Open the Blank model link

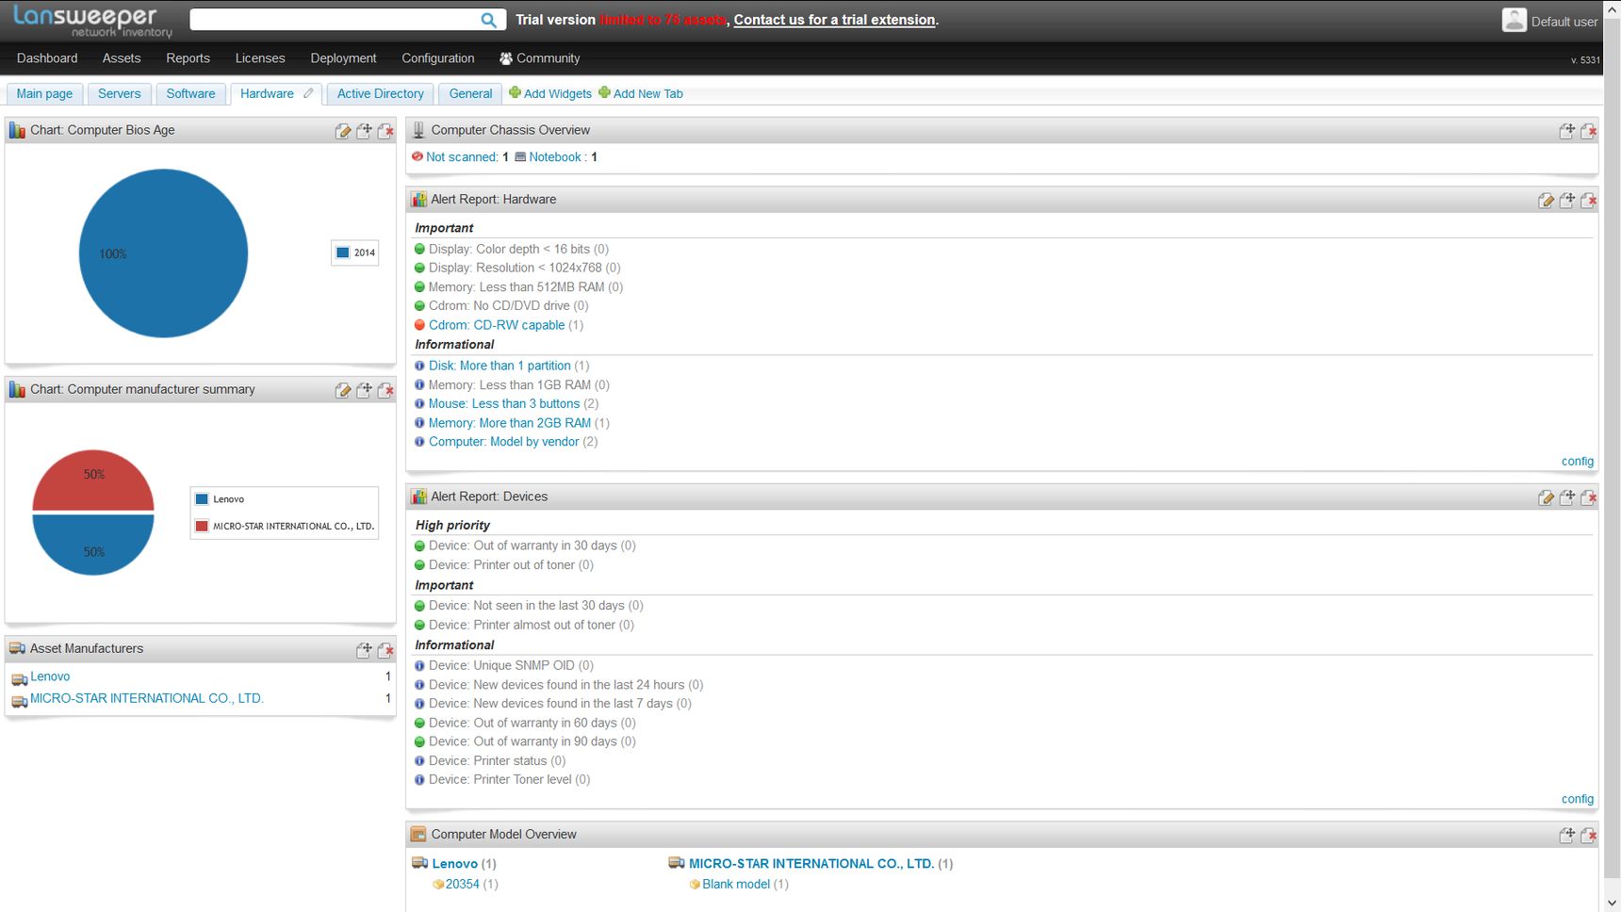click(736, 885)
